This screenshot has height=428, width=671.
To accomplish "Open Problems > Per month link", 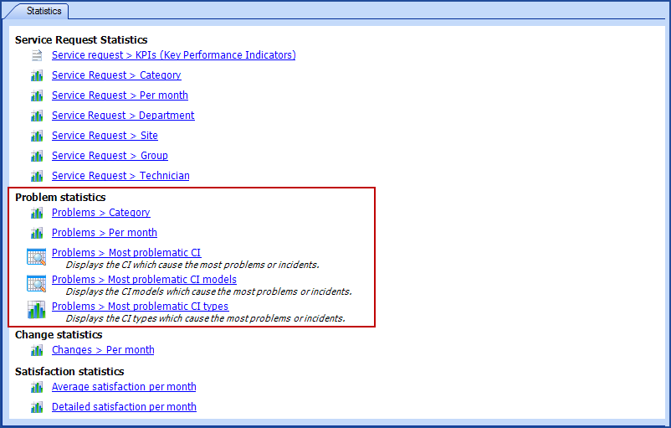I will (x=104, y=233).
